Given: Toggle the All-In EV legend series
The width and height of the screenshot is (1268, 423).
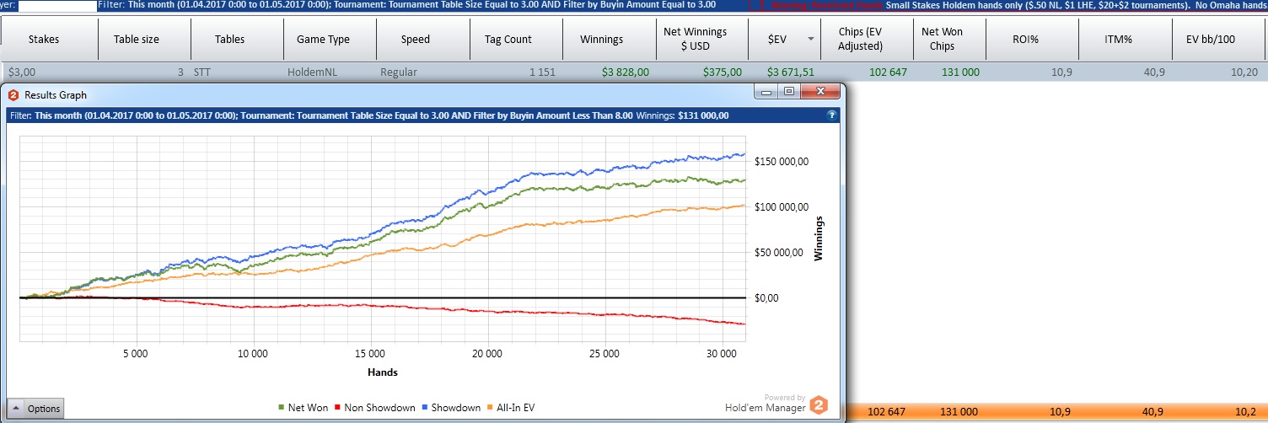Looking at the screenshot, I should [512, 408].
